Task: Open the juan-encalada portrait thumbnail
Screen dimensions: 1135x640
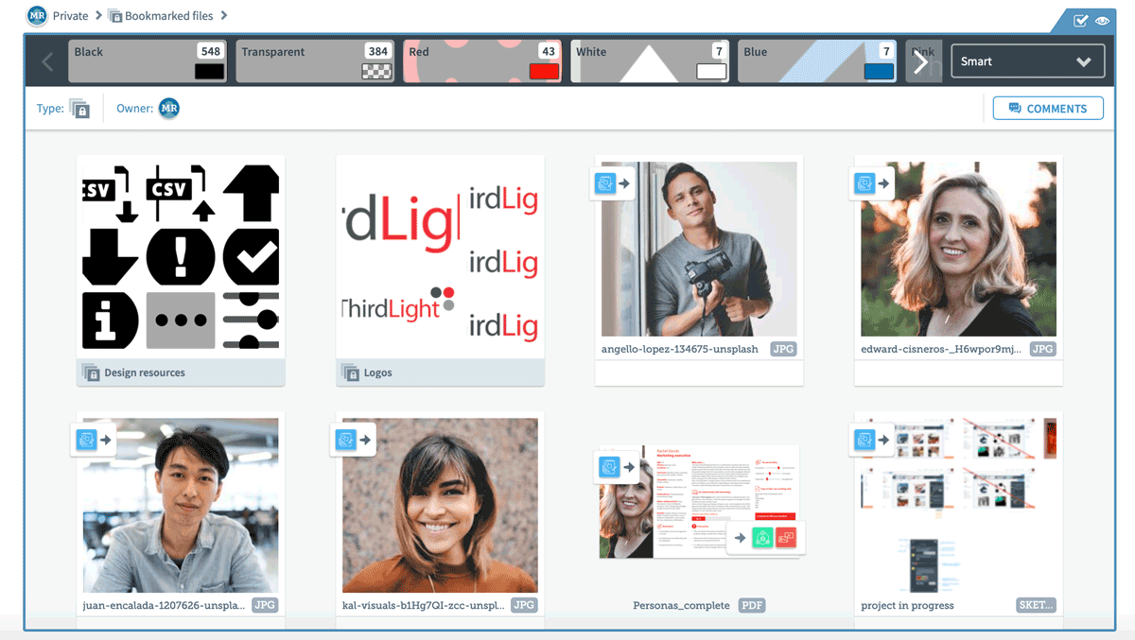Action: click(181, 505)
